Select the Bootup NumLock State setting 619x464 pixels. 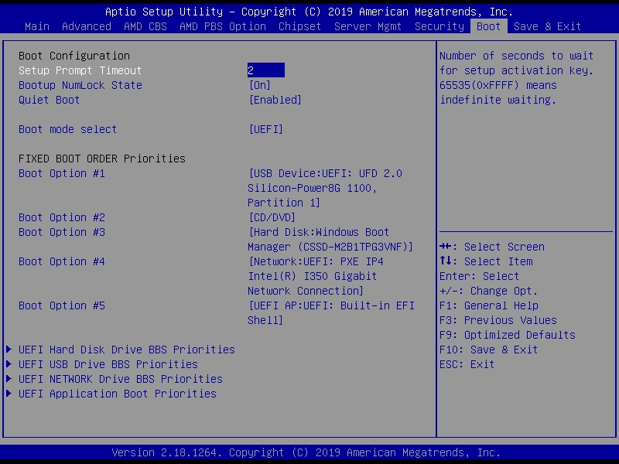(80, 85)
